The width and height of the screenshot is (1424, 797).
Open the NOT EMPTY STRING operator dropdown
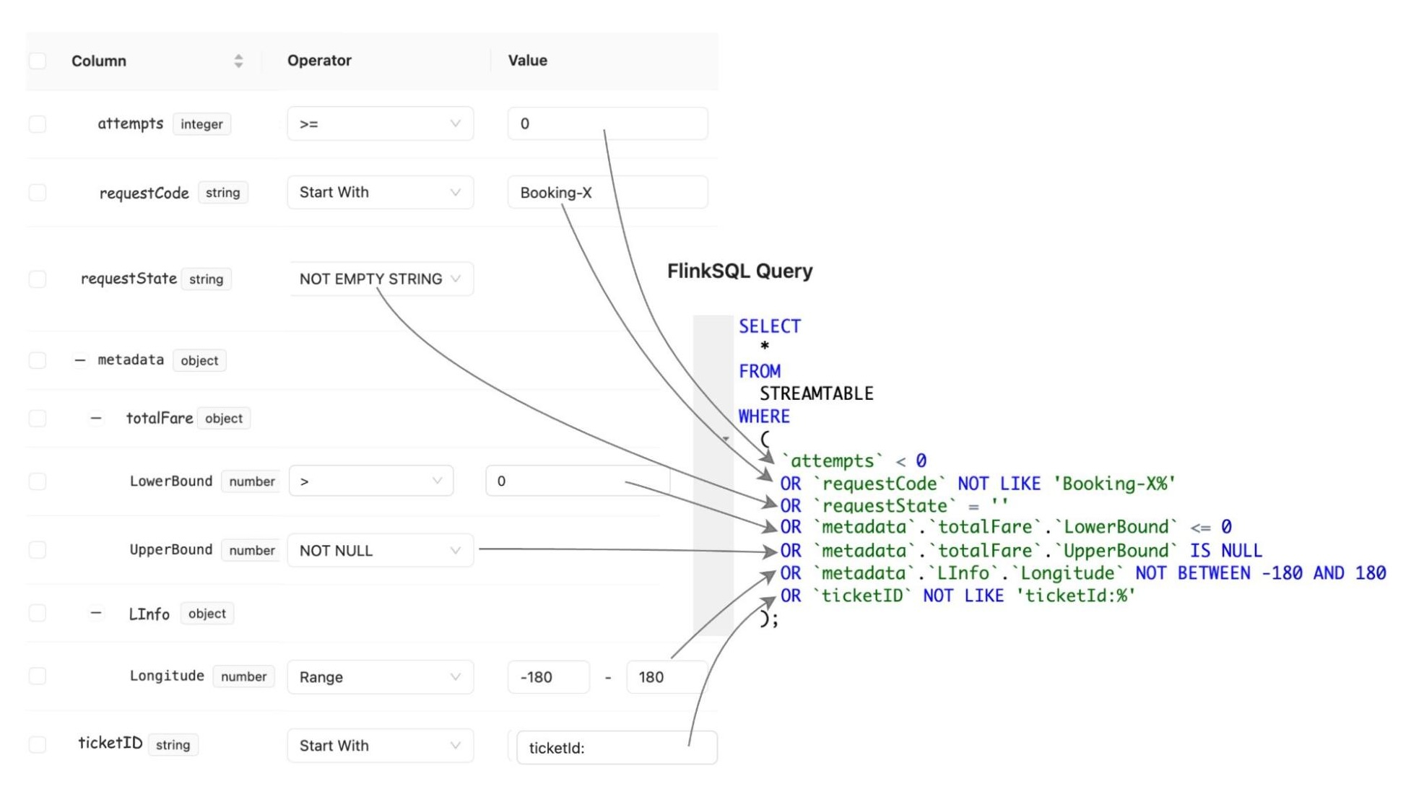380,279
